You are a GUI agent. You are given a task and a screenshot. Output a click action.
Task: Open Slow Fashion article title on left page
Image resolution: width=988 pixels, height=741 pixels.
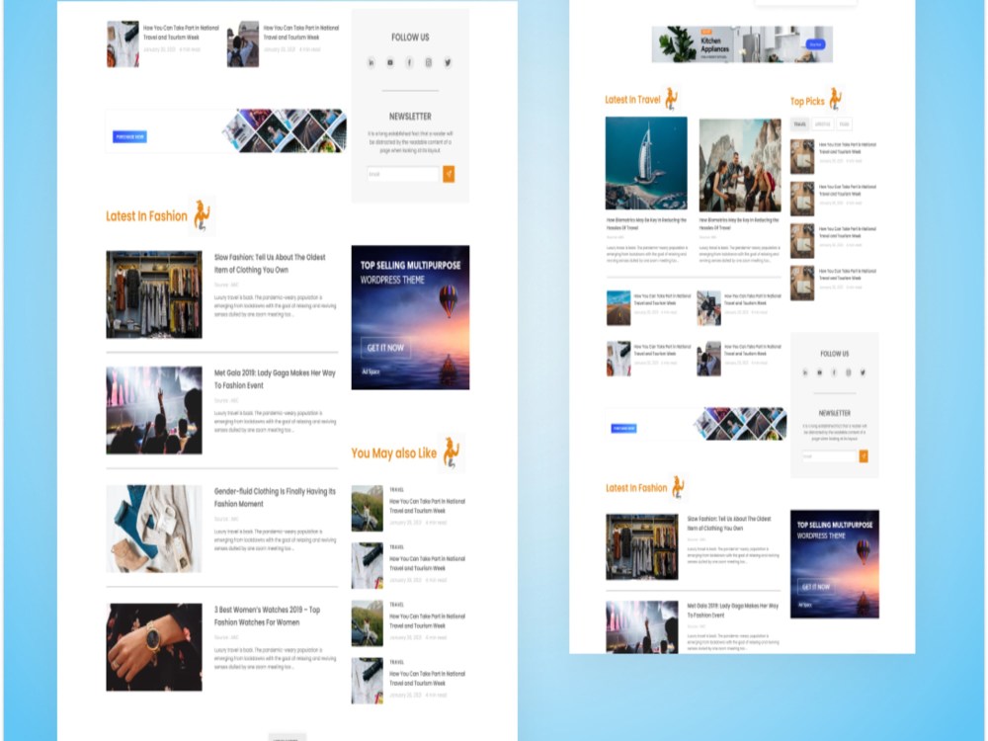coord(271,264)
